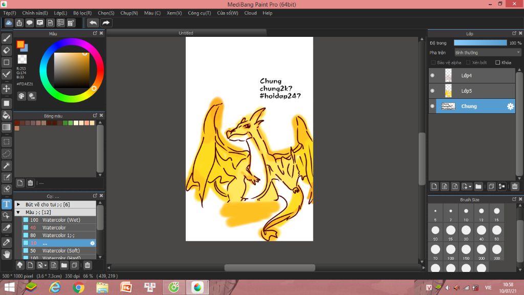Select the Gradient tool
Screen dimensions: 524x295
6,127
